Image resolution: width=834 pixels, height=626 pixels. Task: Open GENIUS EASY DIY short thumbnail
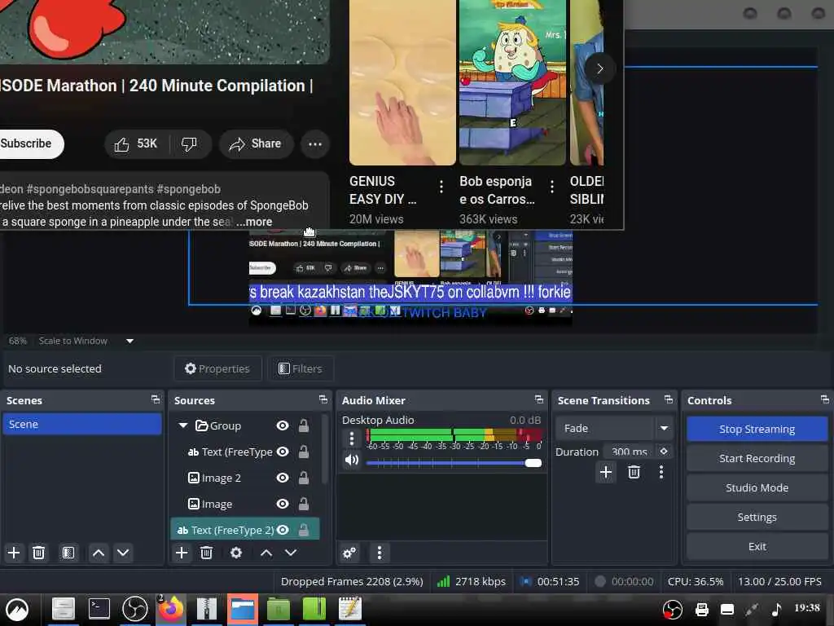(x=402, y=82)
